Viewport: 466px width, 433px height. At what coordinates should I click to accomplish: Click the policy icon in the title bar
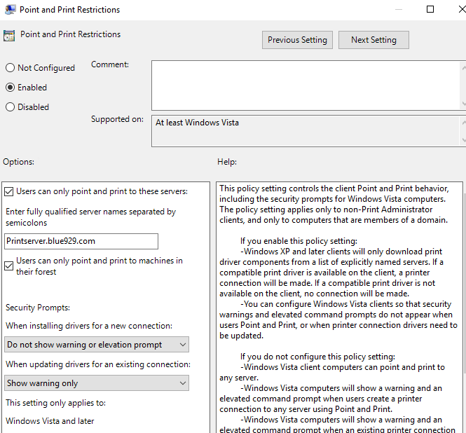[x=8, y=10]
